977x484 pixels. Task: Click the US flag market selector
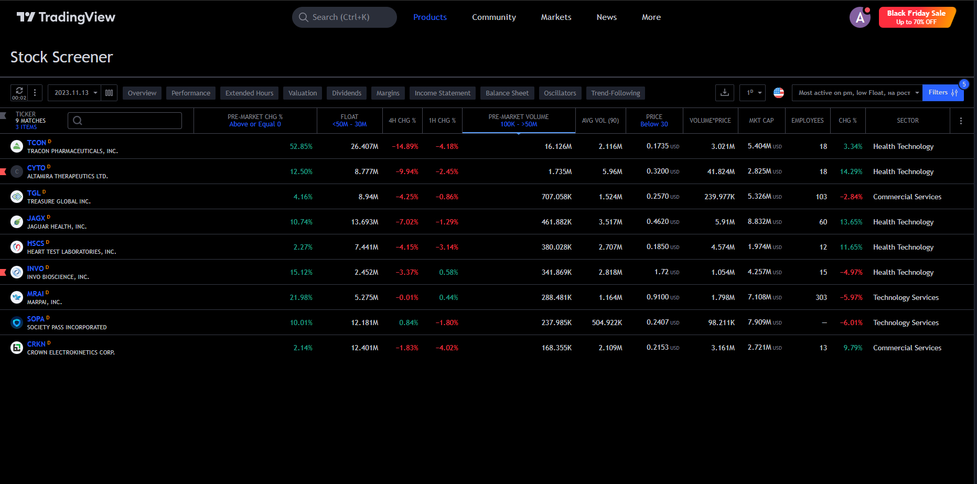(x=779, y=93)
